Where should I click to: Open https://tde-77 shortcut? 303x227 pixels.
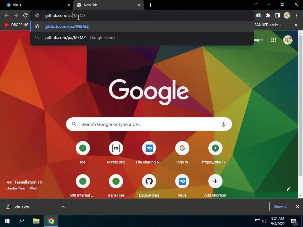[x=215, y=153]
